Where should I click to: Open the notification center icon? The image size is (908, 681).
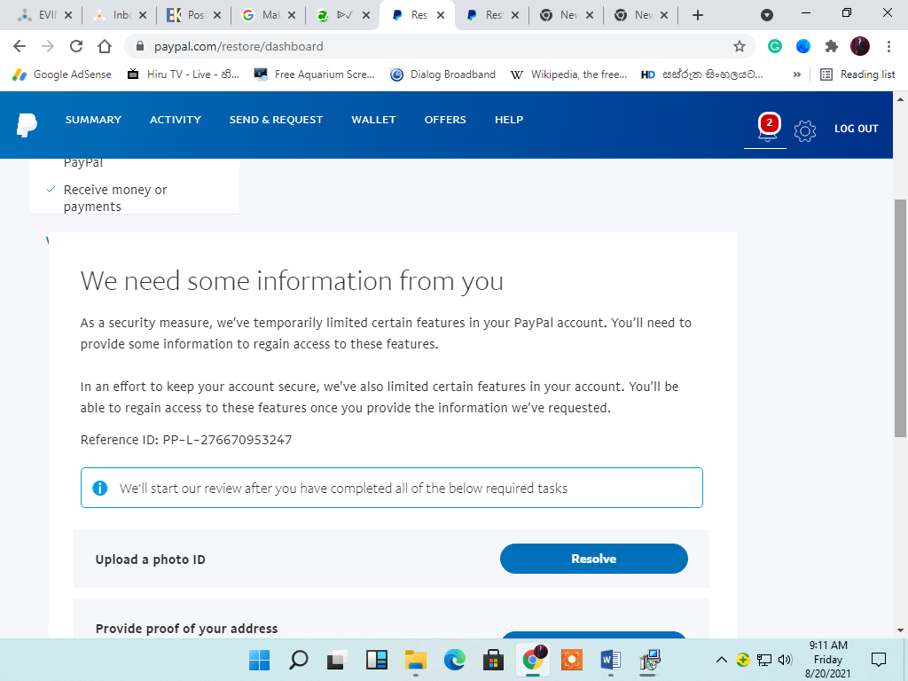click(x=879, y=660)
